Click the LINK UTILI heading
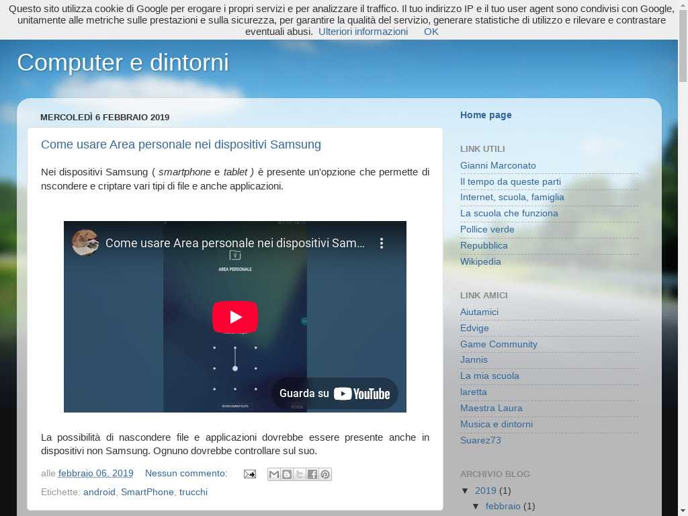Image resolution: width=688 pixels, height=516 pixels. [482, 148]
